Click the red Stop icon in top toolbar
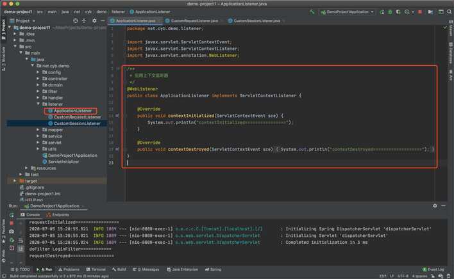The width and height of the screenshot is (454, 279). tap(420, 12)
